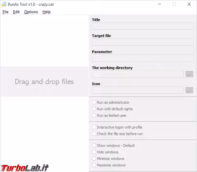Browse for an icon file
This screenshot has height=172, width=197.
click(189, 90)
